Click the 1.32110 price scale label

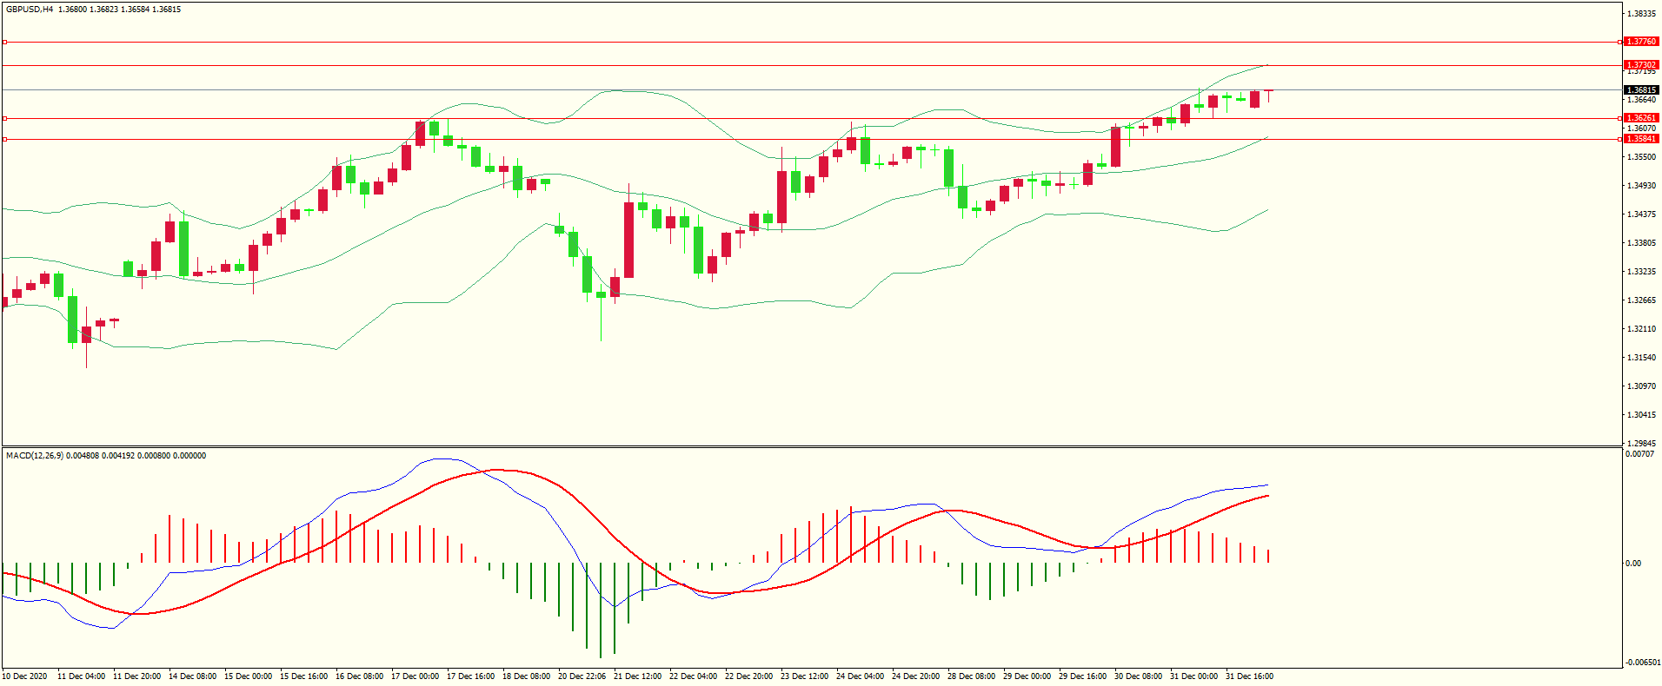(1641, 329)
